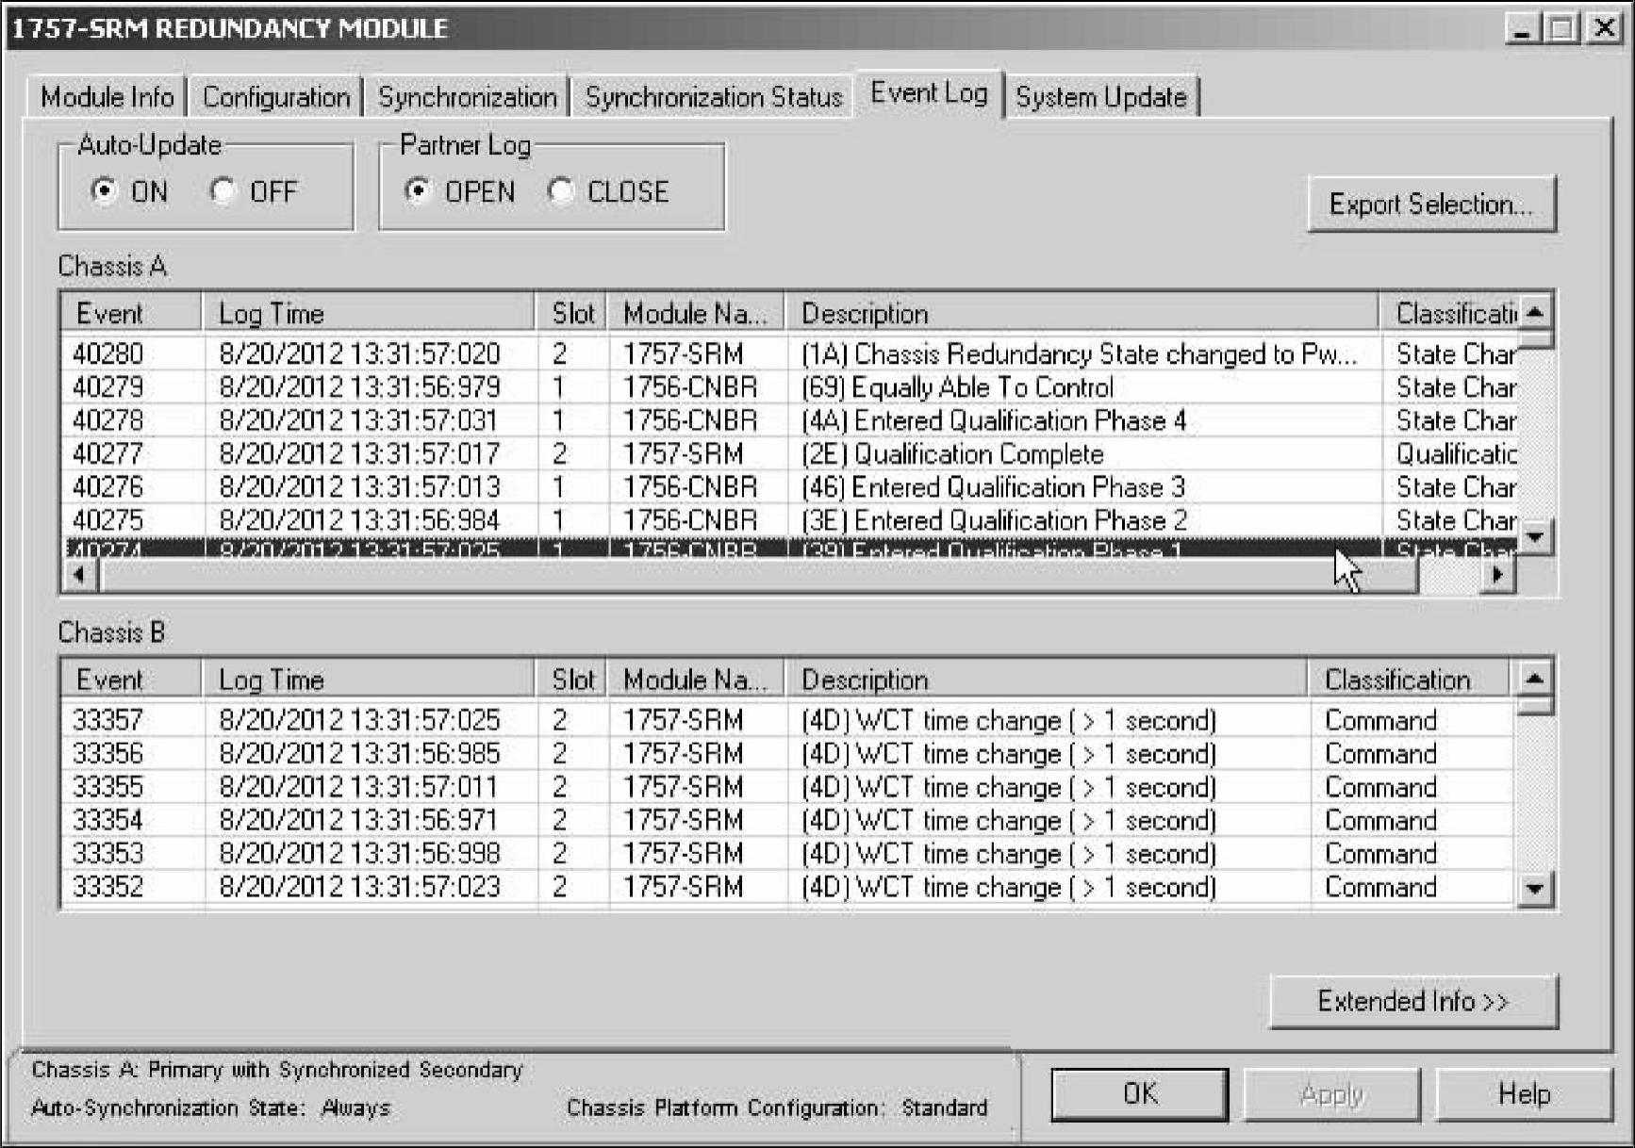Minimize the 1757-SRM Redundancy Module window

point(1522,28)
